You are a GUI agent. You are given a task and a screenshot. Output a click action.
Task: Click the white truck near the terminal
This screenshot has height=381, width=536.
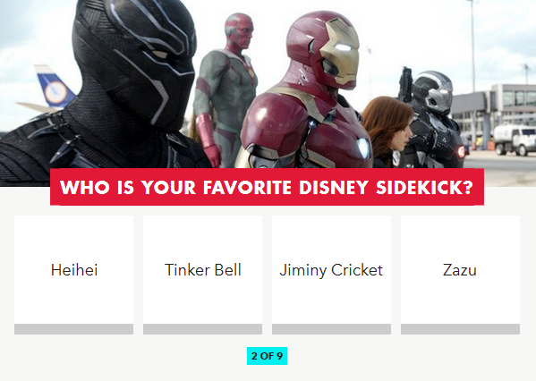[515, 140]
